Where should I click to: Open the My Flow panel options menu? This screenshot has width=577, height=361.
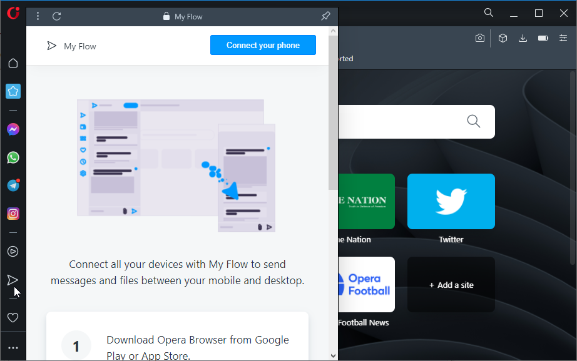(x=38, y=16)
